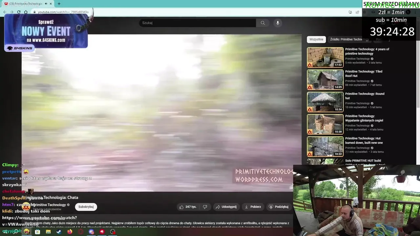Click the '14:09' duration badge
Viewport: 420px width, 236px height.
click(338, 87)
